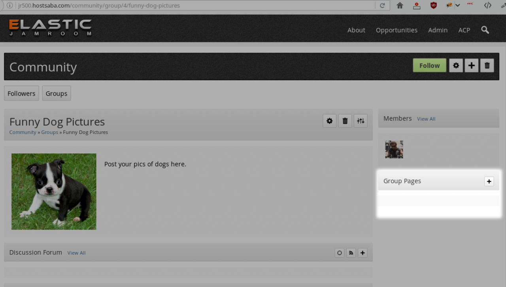Click the Firebug beetle toolbar icon

pos(449,5)
